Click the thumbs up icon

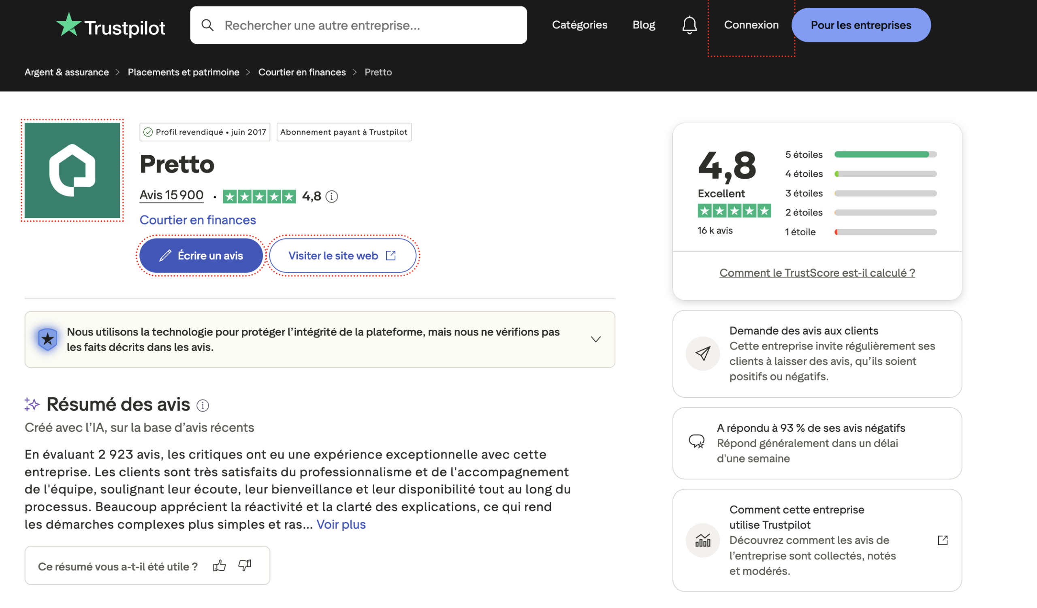[x=219, y=565]
